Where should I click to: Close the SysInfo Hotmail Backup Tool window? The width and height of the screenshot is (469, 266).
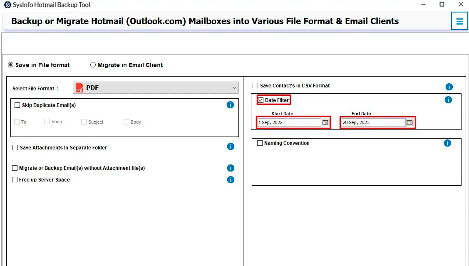tap(461, 5)
